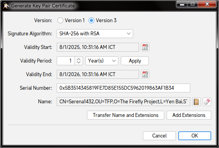The image size is (219, 148).
Task: Maximize the Generate Key Pair Certificate window
Action: (193, 4)
